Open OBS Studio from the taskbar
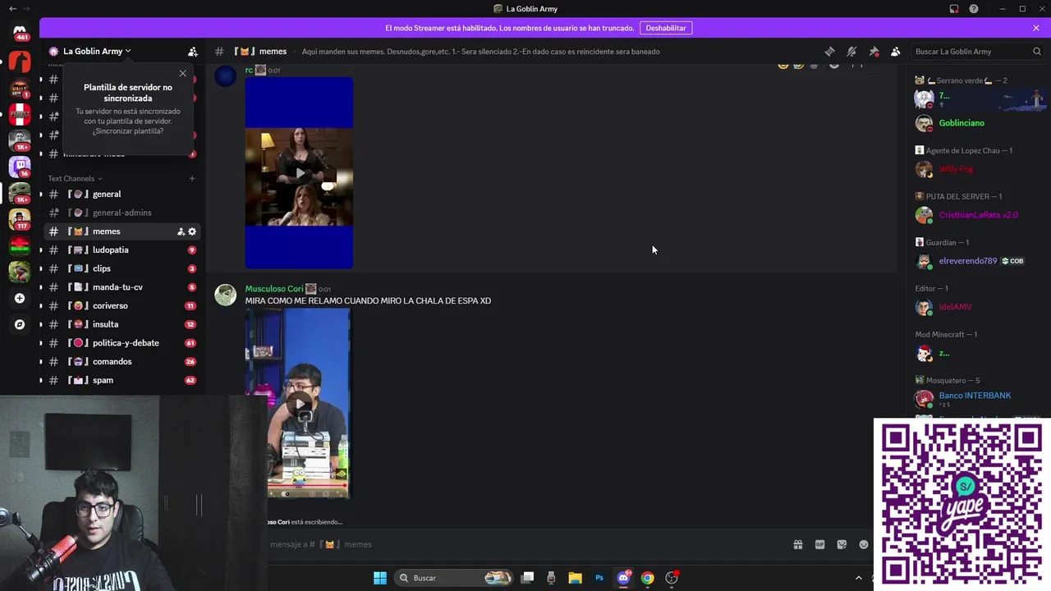The image size is (1051, 591). (x=672, y=578)
